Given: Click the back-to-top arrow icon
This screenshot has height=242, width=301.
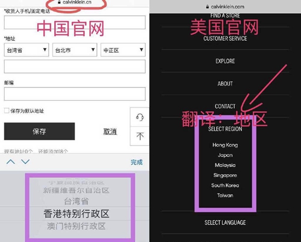Looking at the screenshot, I should click(140, 136).
